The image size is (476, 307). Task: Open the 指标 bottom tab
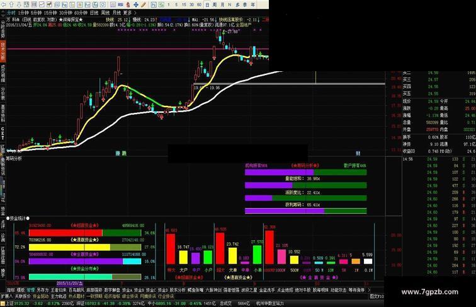coord(11,290)
